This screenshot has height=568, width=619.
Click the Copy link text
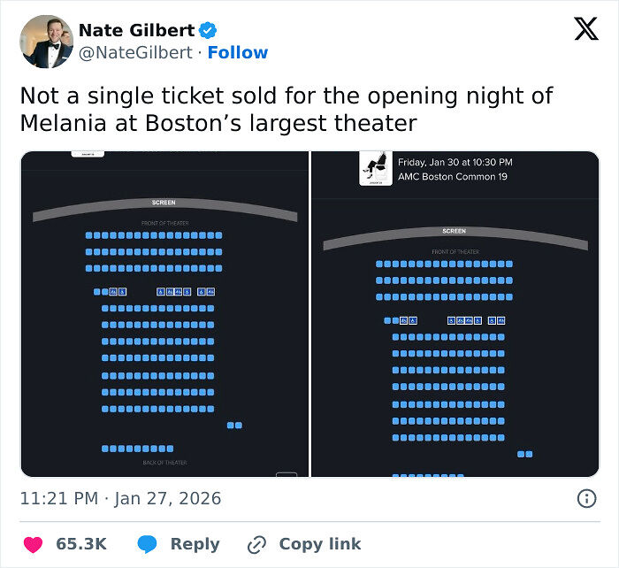320,544
